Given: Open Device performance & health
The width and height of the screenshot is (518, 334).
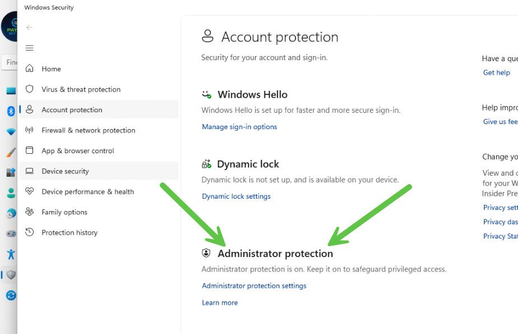Looking at the screenshot, I should point(99,192).
